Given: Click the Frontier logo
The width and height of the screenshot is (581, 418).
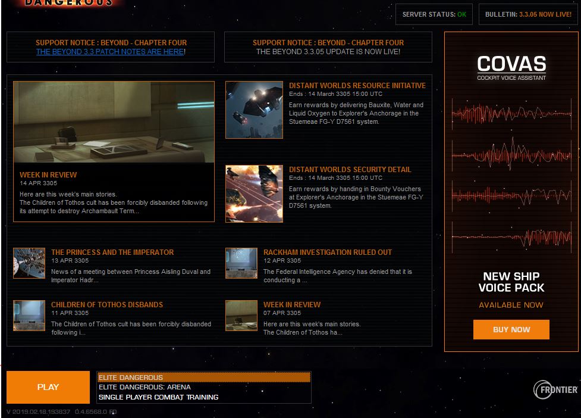Looking at the screenshot, I should (555, 389).
